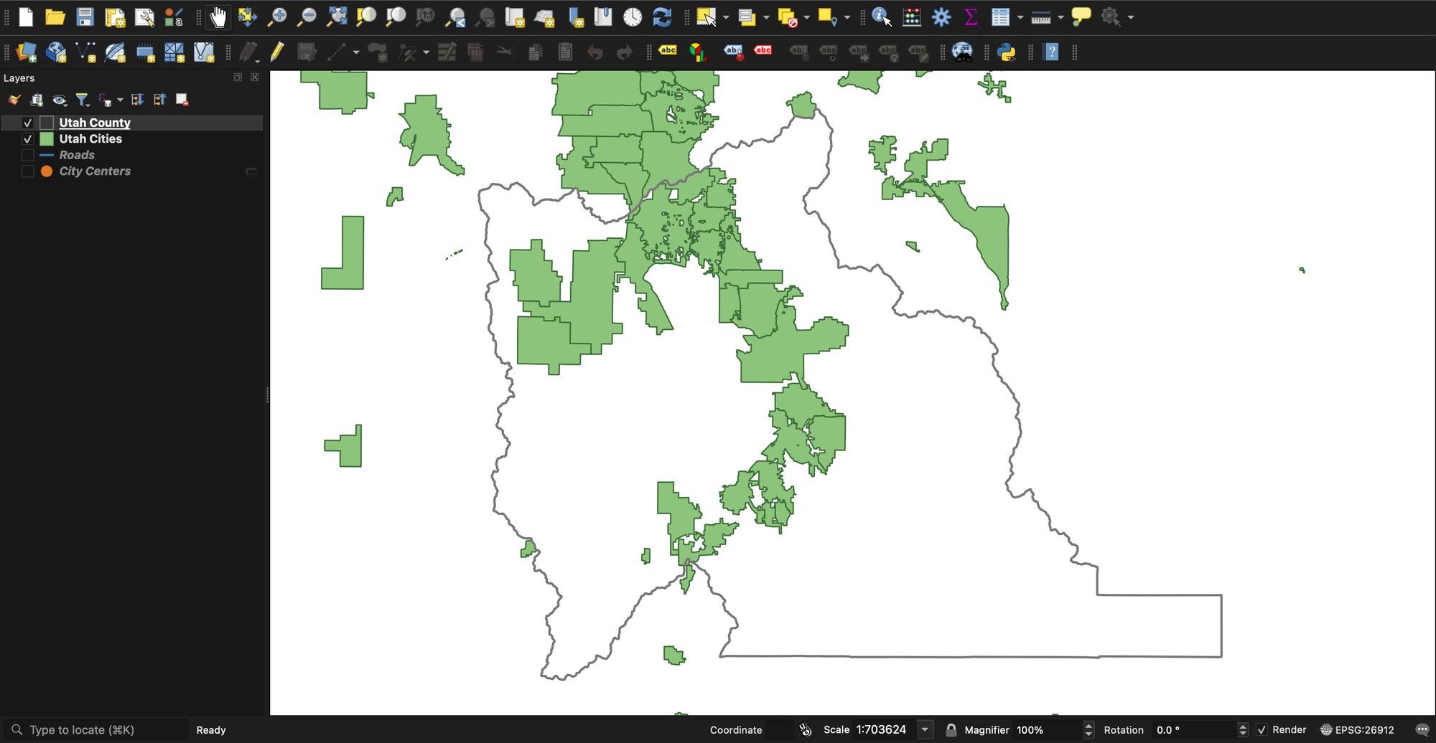Open the Field Calculator icon
1436x743 pixels.
click(x=912, y=16)
